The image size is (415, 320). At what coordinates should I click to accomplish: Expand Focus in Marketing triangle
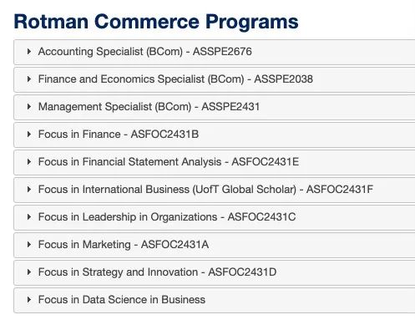[x=29, y=245]
